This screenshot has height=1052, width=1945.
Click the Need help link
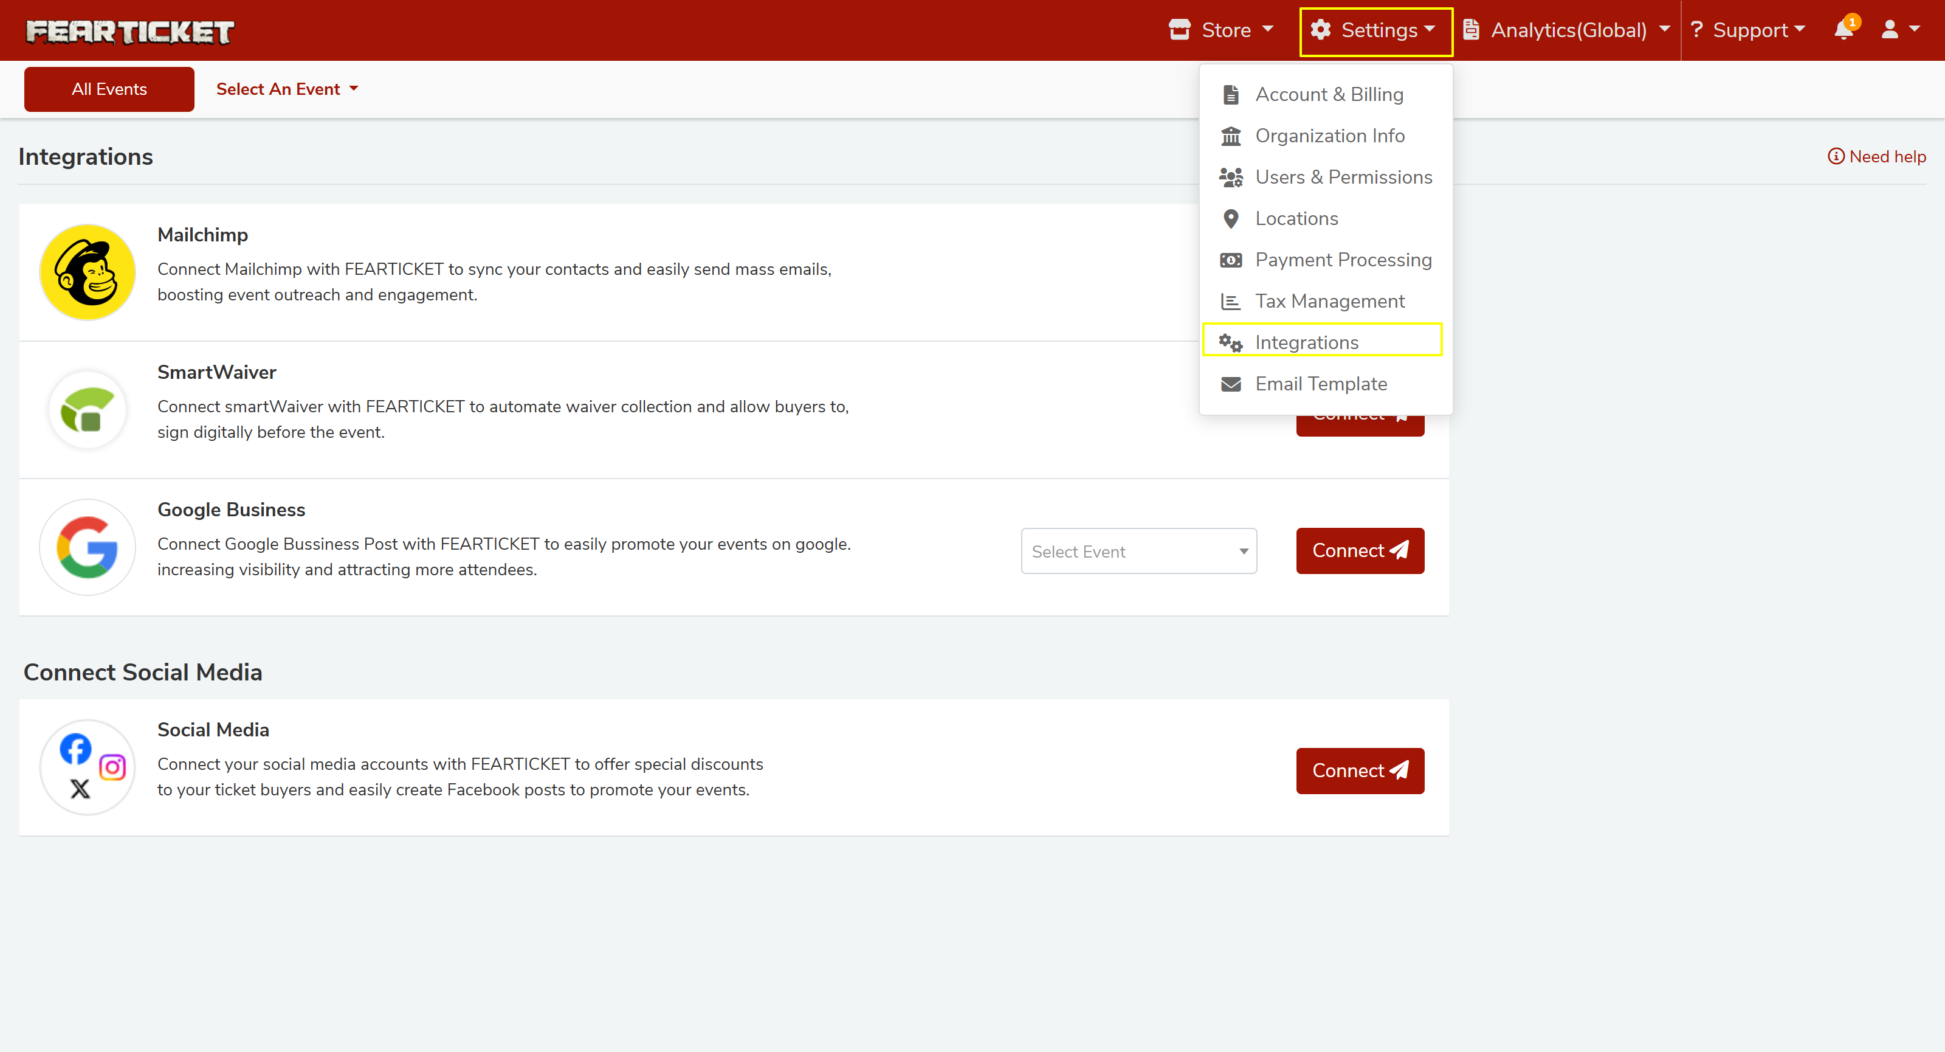tap(1876, 156)
